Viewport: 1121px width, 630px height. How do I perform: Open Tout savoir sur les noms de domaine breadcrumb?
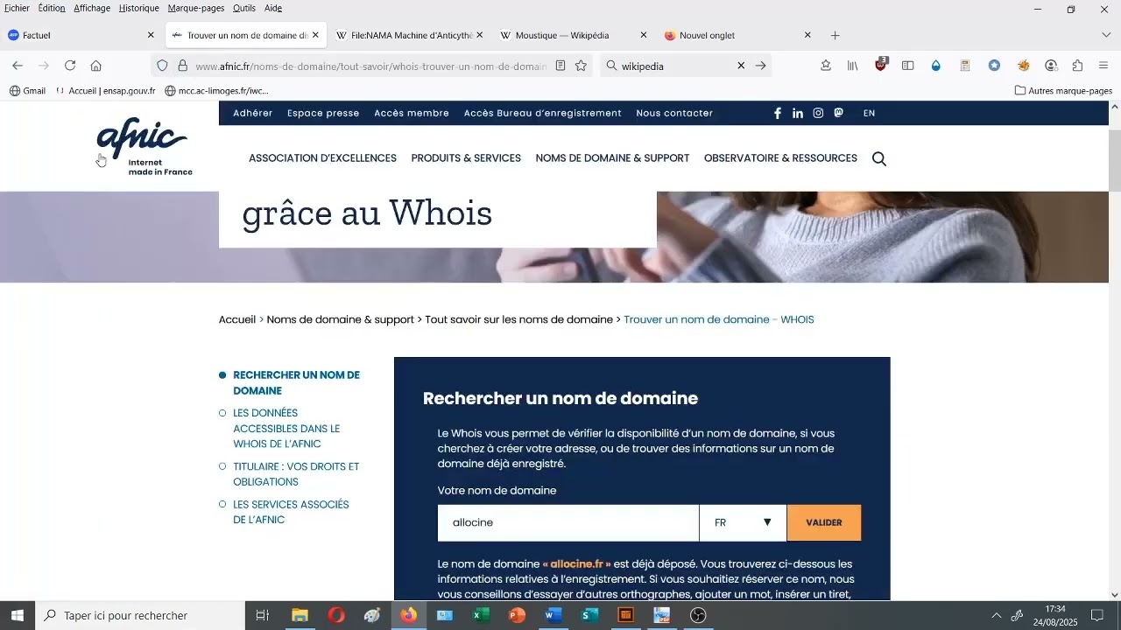(x=518, y=319)
